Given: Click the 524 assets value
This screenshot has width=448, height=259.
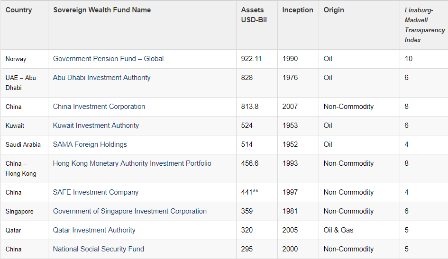Looking at the screenshot, I should (x=247, y=125).
